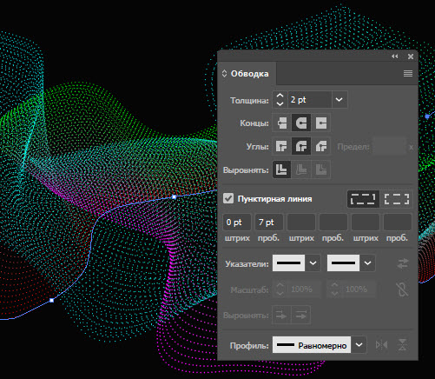This screenshot has height=379, width=435.
Task: Select align dashes to corners option
Action: click(x=397, y=199)
